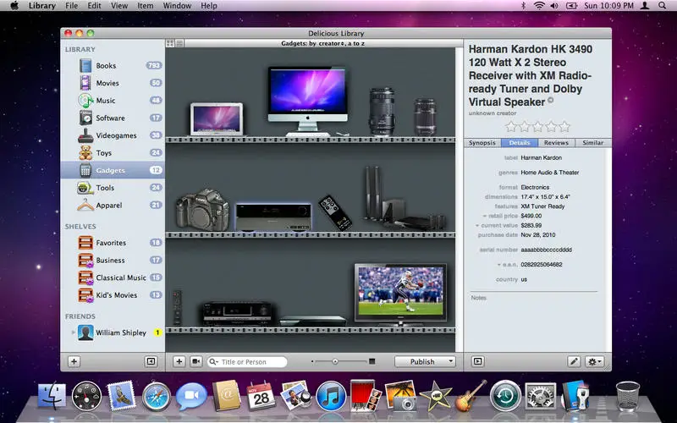Open the Tools library
The height and width of the screenshot is (423, 677).
113,188
